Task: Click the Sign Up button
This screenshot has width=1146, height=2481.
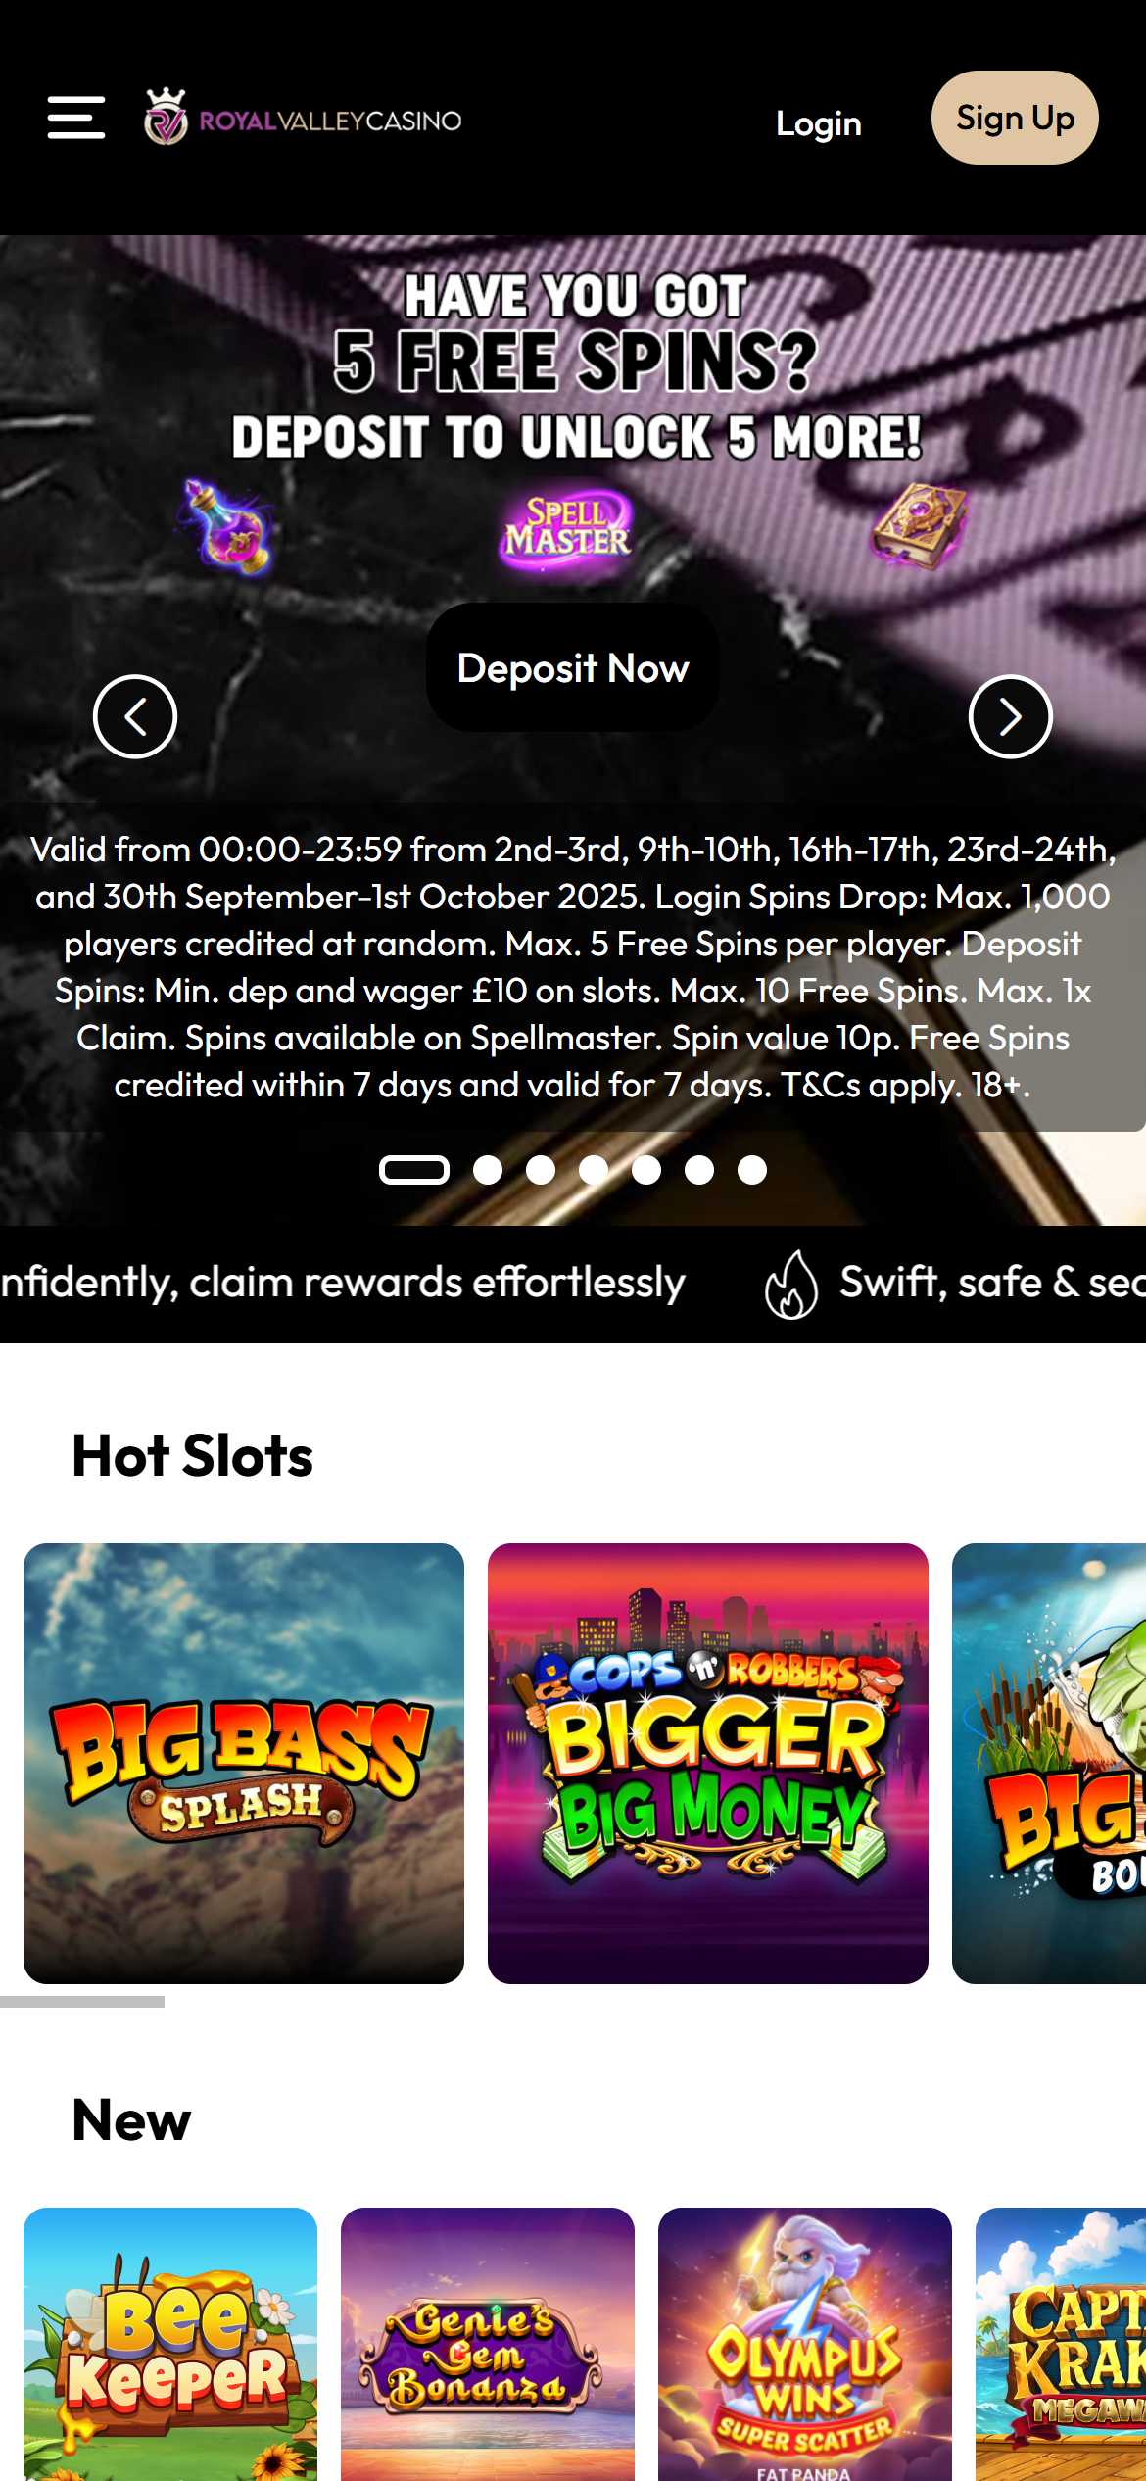Action: (1015, 118)
